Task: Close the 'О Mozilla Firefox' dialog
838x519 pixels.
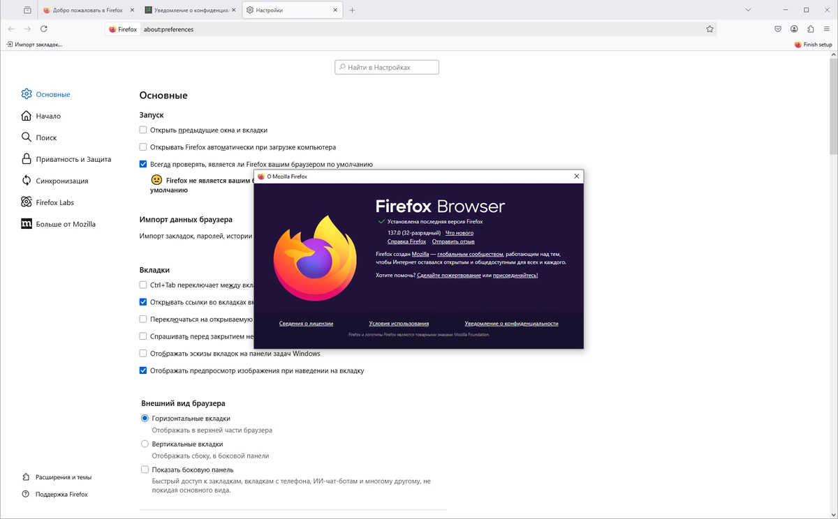Action: (x=576, y=176)
